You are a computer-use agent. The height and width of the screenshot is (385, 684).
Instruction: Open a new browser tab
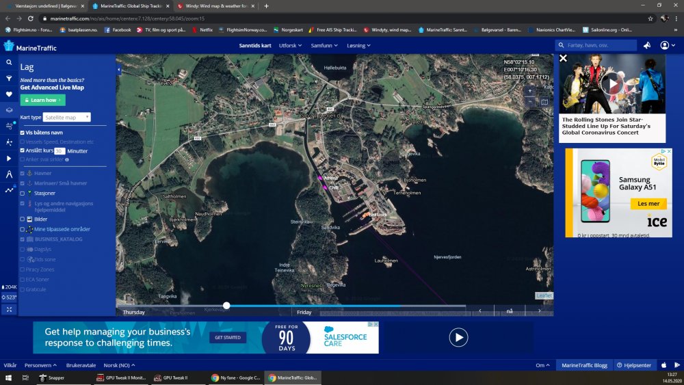coord(266,6)
